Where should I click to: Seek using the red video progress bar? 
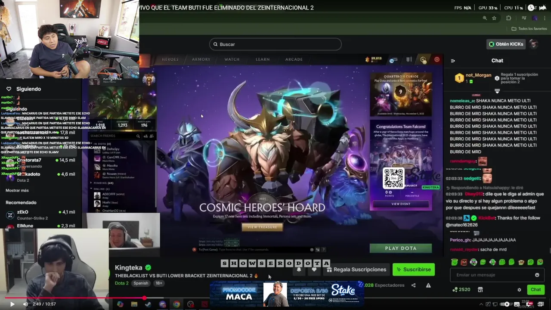275,298
